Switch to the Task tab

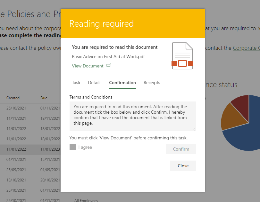[76, 83]
